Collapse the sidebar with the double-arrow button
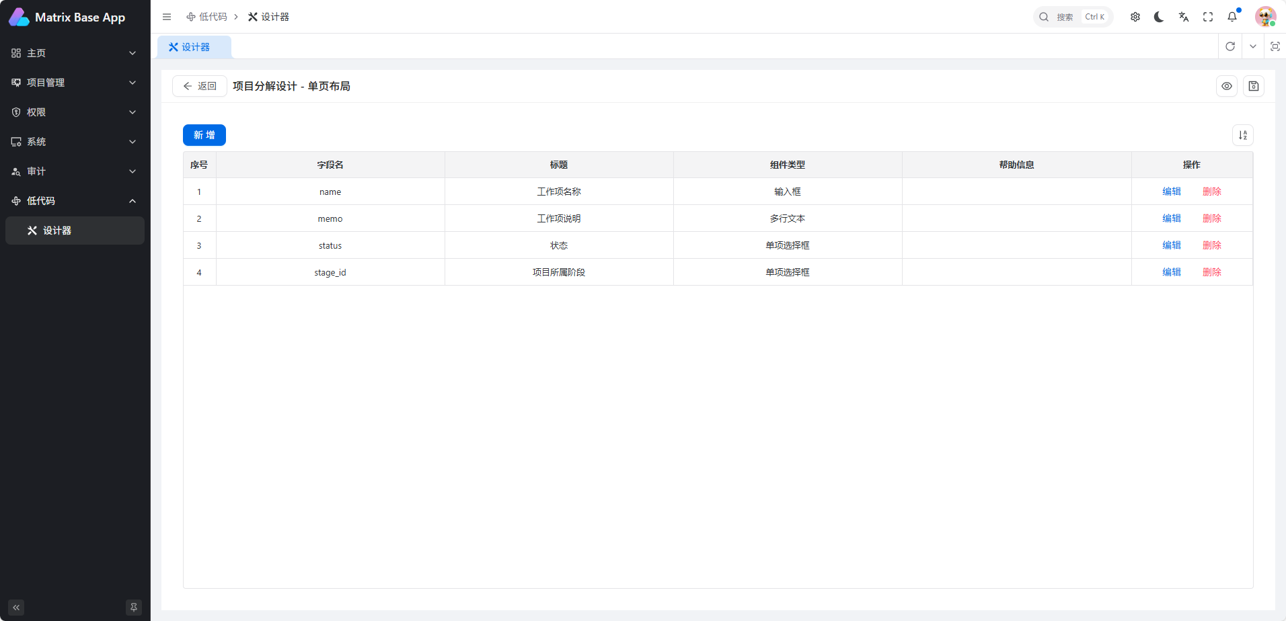This screenshot has width=1286, height=621. click(15, 607)
